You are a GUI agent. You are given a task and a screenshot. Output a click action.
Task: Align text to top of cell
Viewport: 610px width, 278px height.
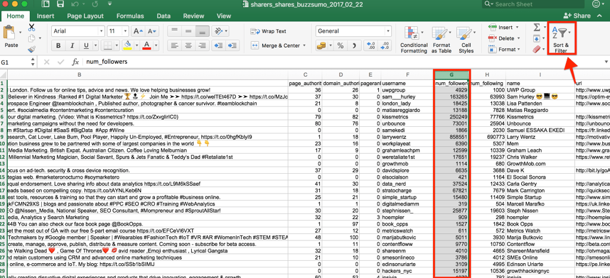point(175,31)
